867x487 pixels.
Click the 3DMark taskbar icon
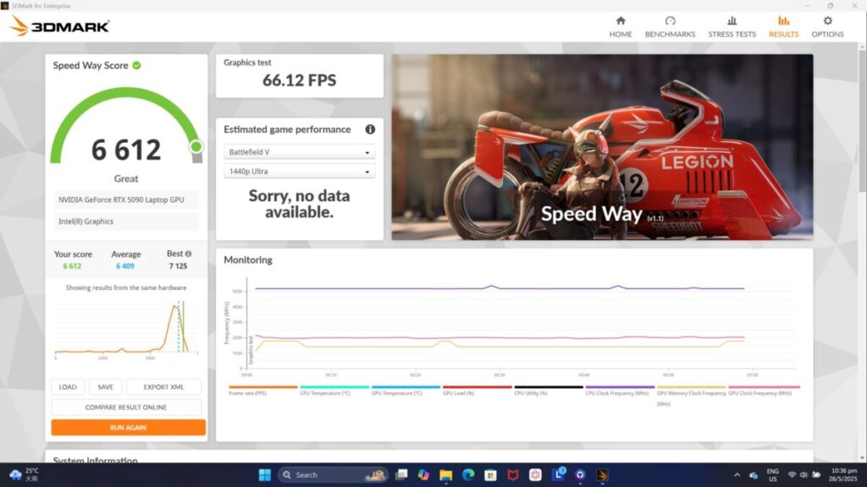[x=602, y=475]
